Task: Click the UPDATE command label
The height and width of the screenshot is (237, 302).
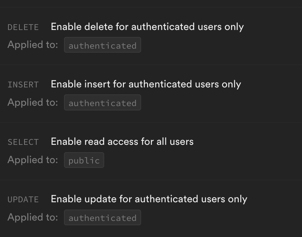Action: pos(23,200)
